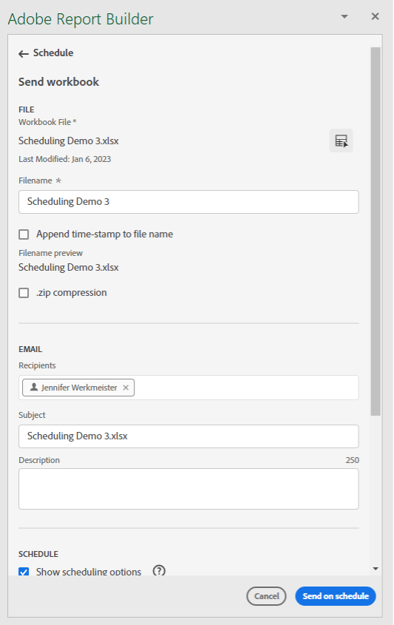Click the person icon in the recipient chip

tap(34, 387)
